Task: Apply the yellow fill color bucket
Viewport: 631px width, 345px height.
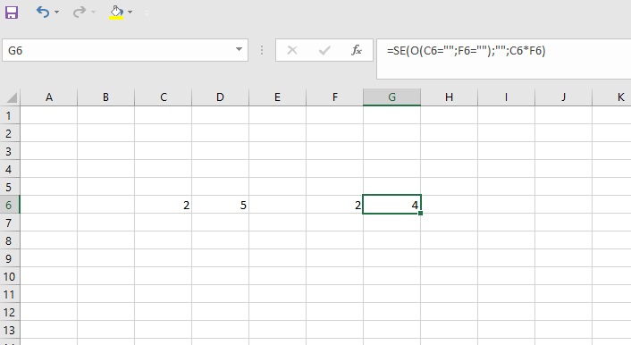Action: coord(116,13)
